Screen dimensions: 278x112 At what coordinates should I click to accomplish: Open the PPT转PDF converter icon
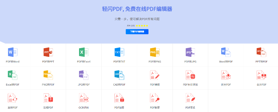261,52
